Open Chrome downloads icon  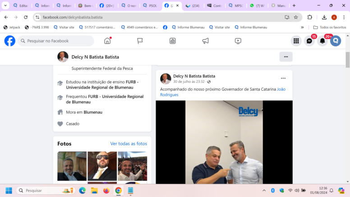click(x=324, y=17)
